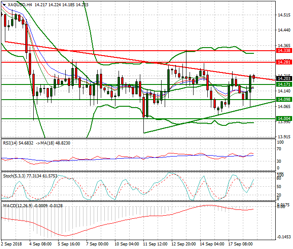293x249 pixels.
Task: Click the 14.065 price axis value
Action: [284, 107]
